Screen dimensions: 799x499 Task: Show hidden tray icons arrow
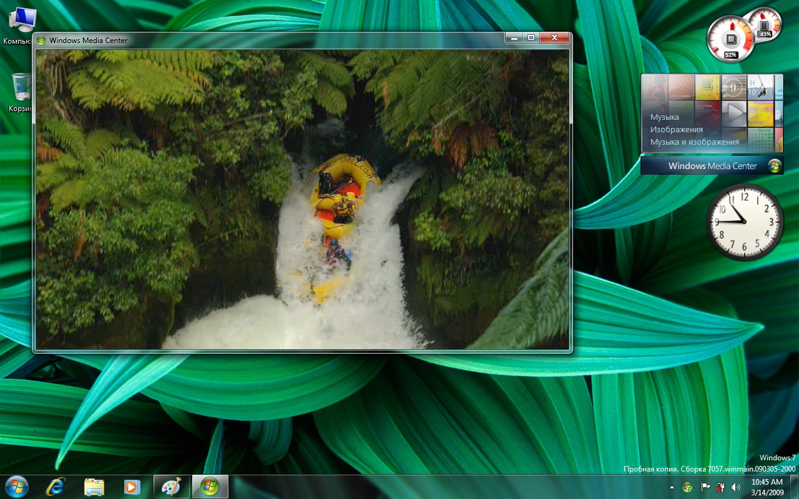coord(672,487)
